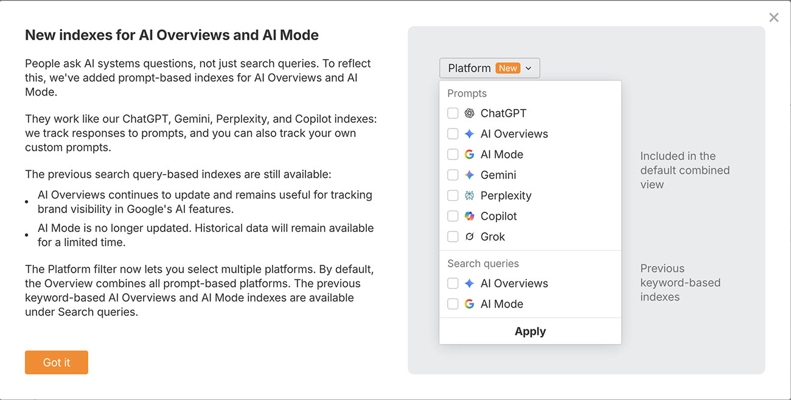Dismiss the dialog with Got it
The height and width of the screenshot is (400, 791).
57,362
